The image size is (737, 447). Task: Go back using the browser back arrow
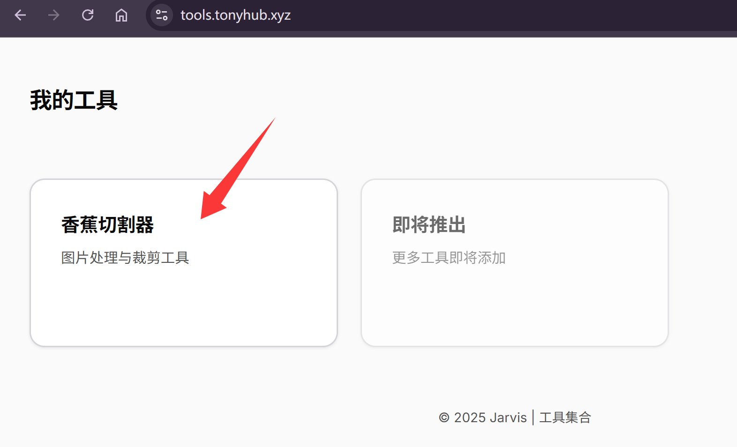pyautogui.click(x=20, y=15)
